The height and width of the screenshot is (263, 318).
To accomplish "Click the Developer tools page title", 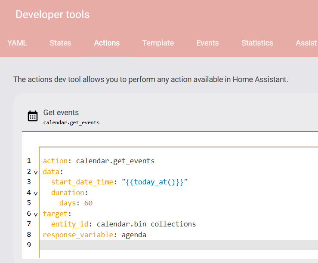I will coord(52,14).
